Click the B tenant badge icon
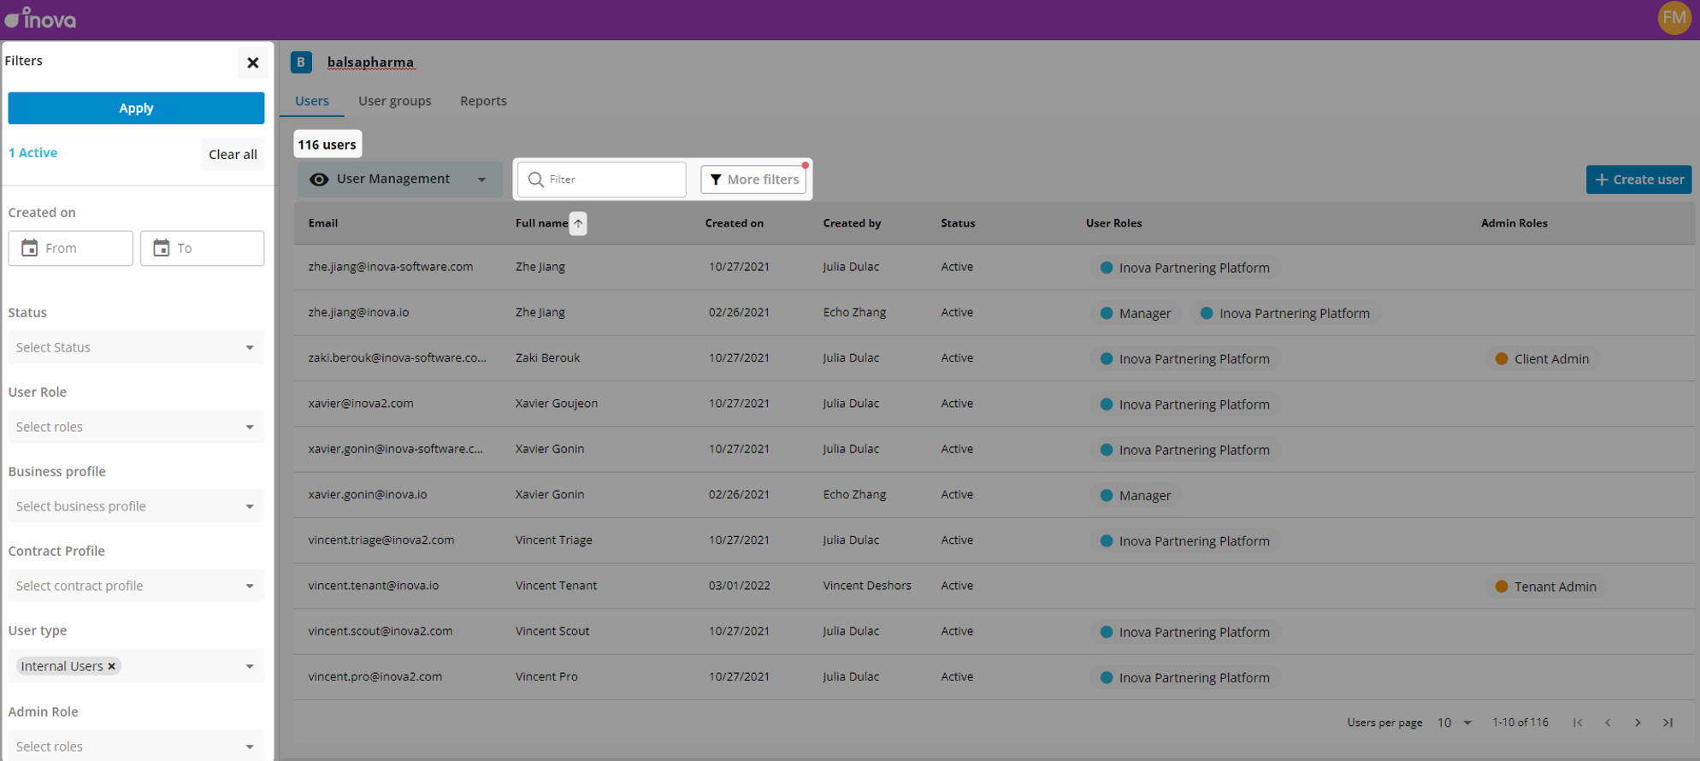 tap(301, 62)
